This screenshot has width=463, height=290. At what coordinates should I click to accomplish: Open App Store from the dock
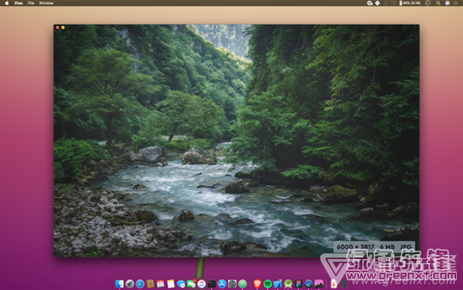coord(222,283)
